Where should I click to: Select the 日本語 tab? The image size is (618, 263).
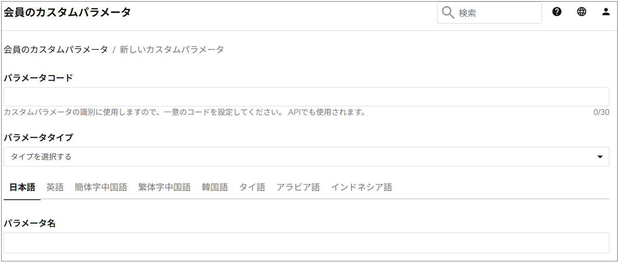click(x=22, y=187)
